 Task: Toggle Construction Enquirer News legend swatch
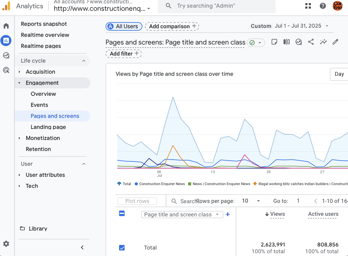[136, 184]
